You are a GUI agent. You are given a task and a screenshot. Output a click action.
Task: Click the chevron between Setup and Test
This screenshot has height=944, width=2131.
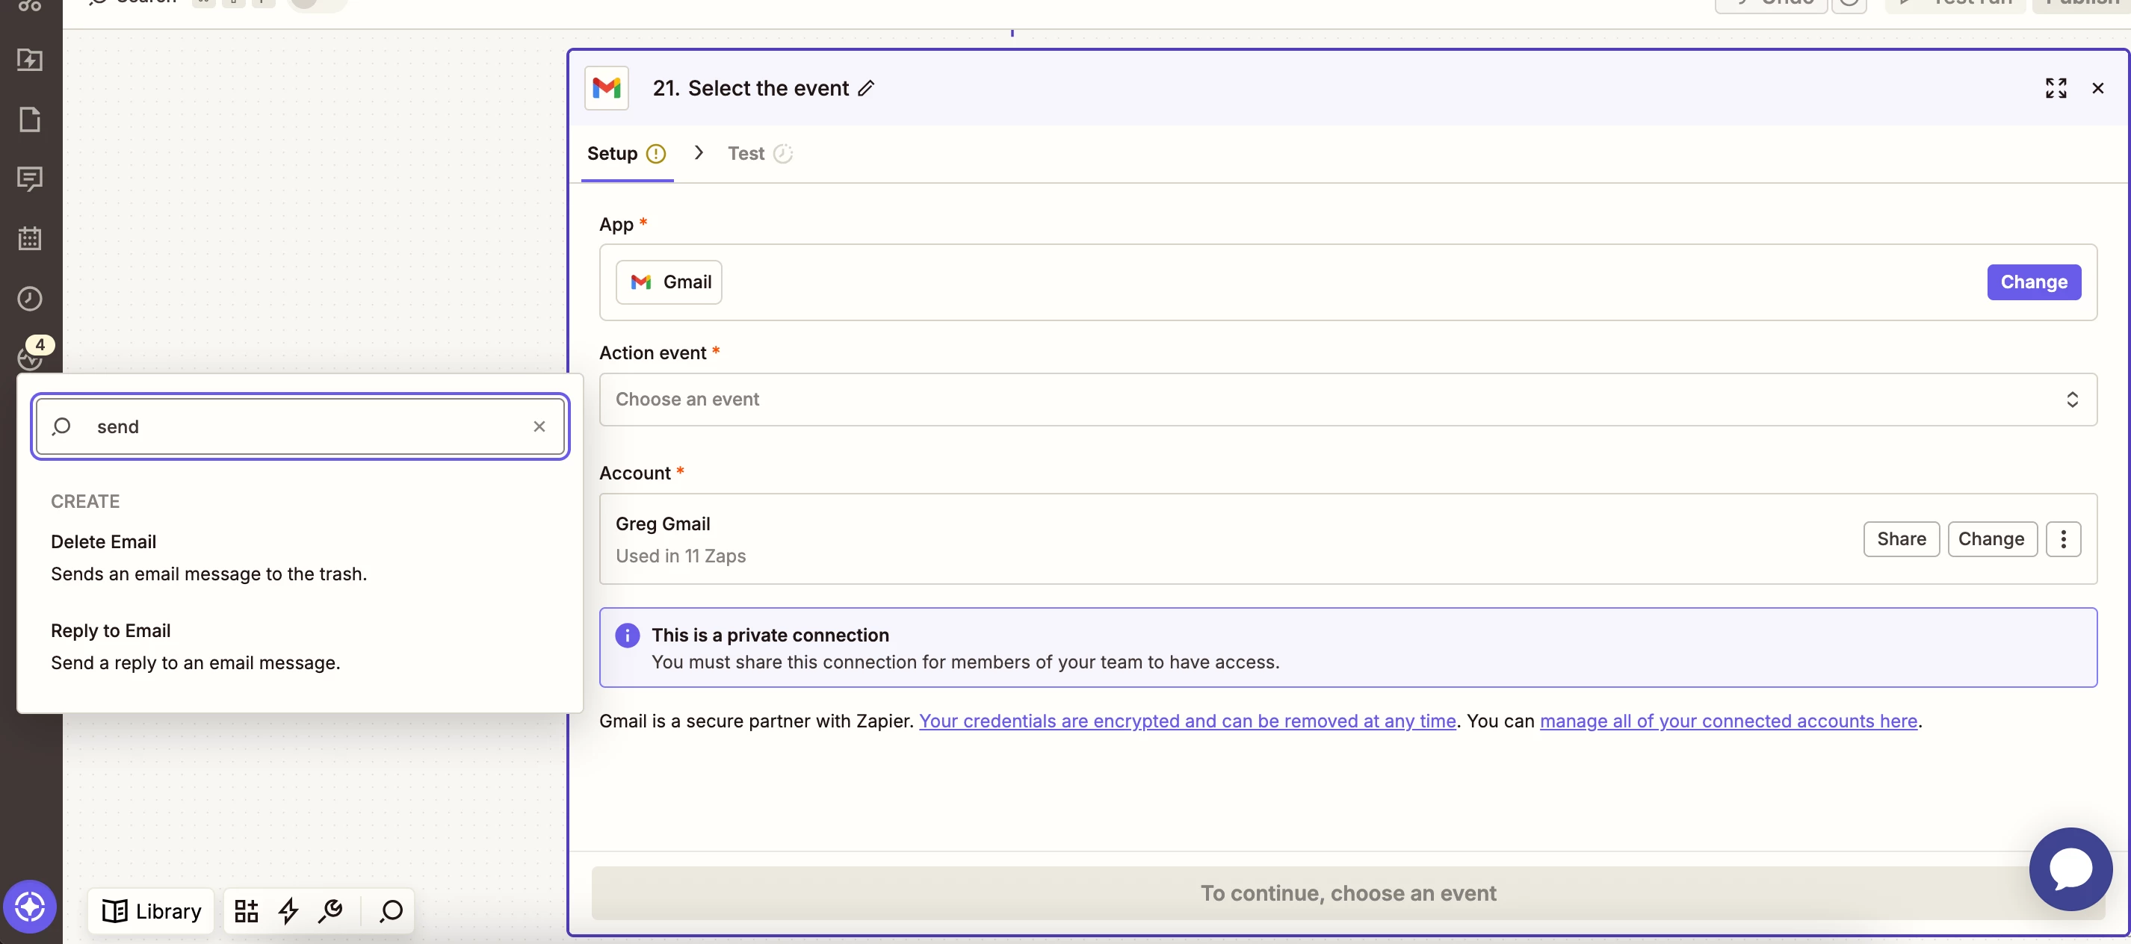coord(698,153)
